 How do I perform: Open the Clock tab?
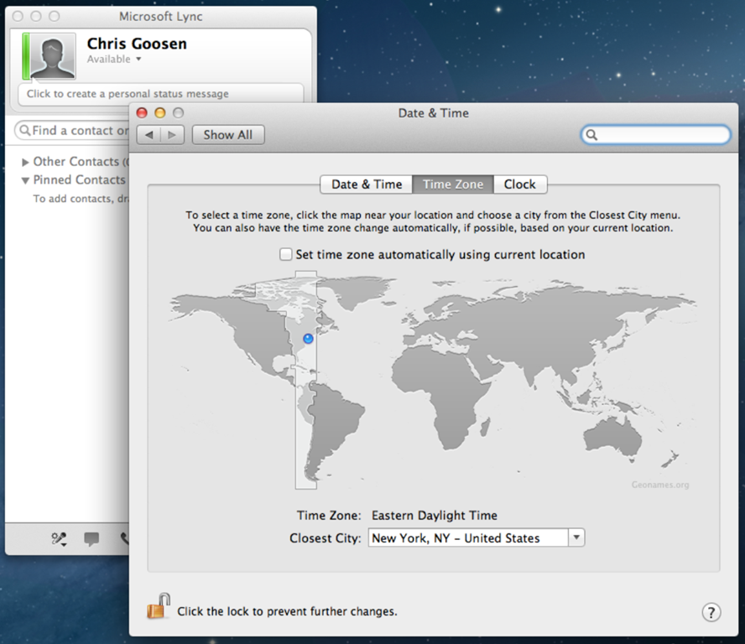click(520, 184)
